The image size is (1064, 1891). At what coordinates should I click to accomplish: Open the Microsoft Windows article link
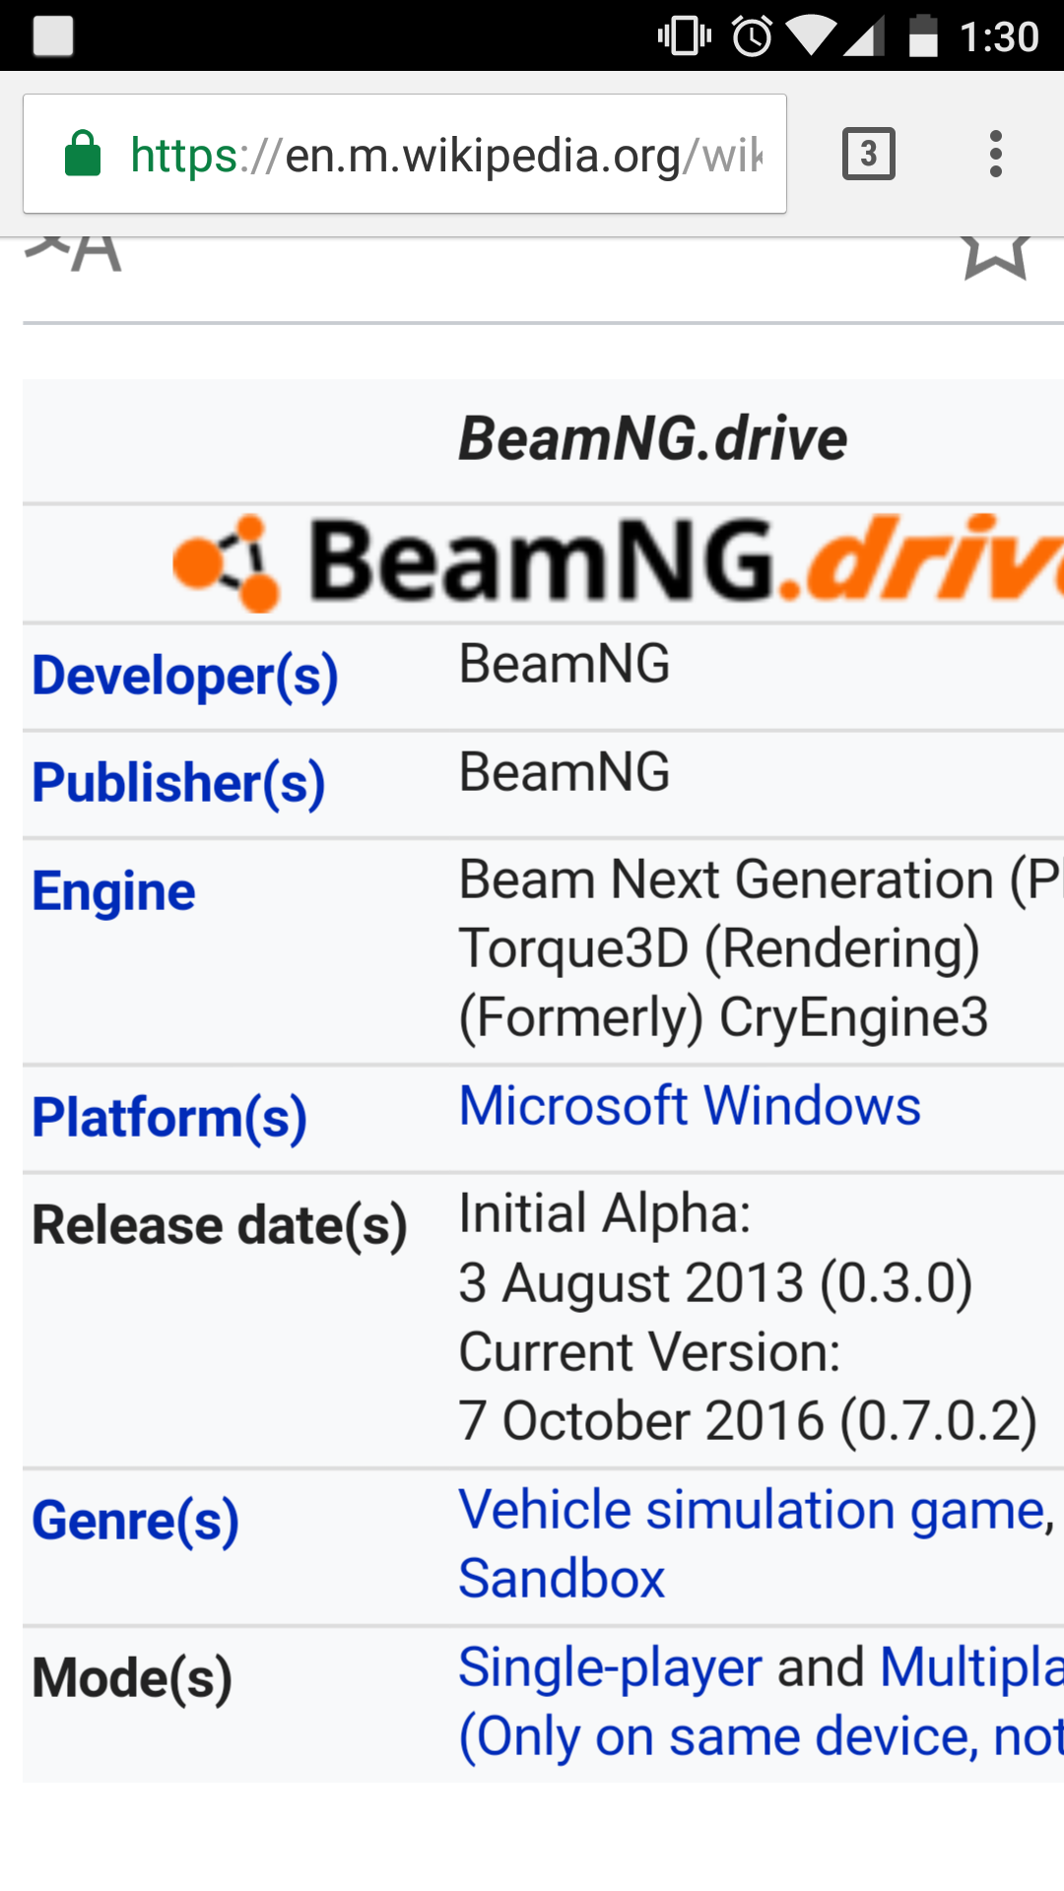(690, 1106)
